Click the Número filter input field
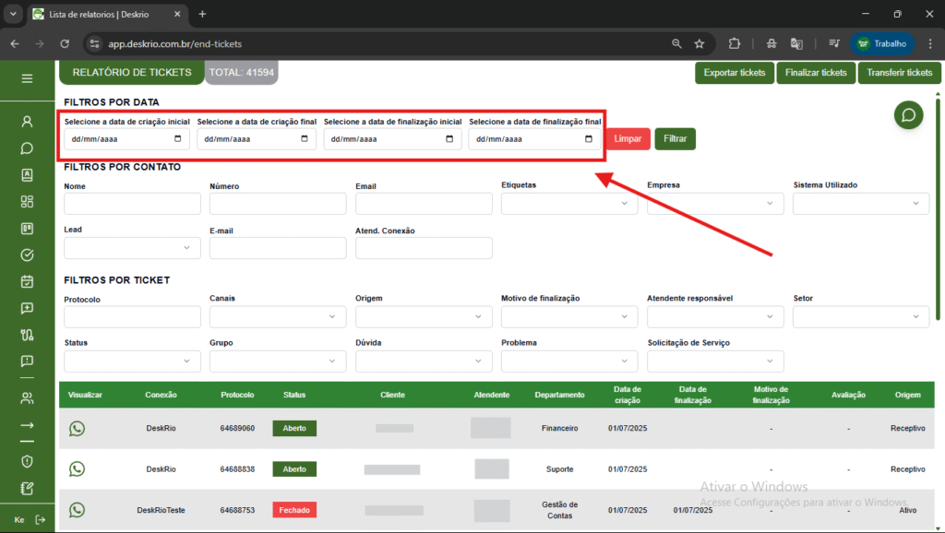Viewport: 945px width, 533px height. [278, 204]
